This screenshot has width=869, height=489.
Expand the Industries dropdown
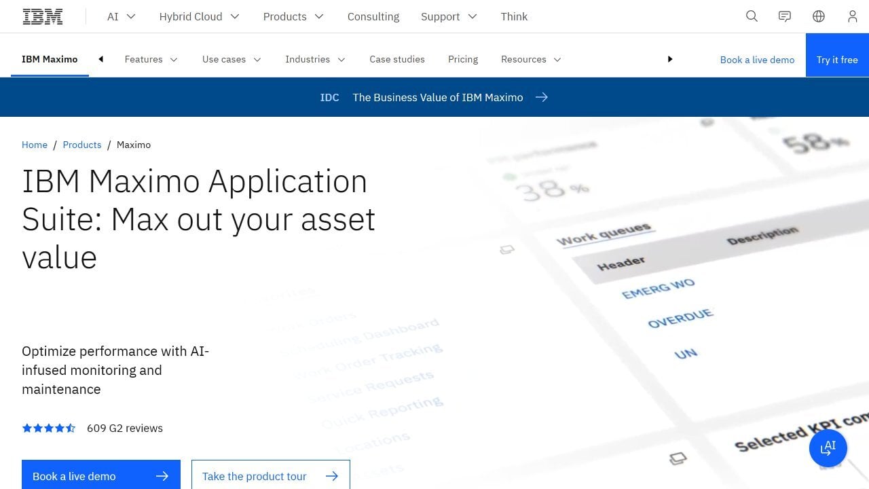(315, 59)
